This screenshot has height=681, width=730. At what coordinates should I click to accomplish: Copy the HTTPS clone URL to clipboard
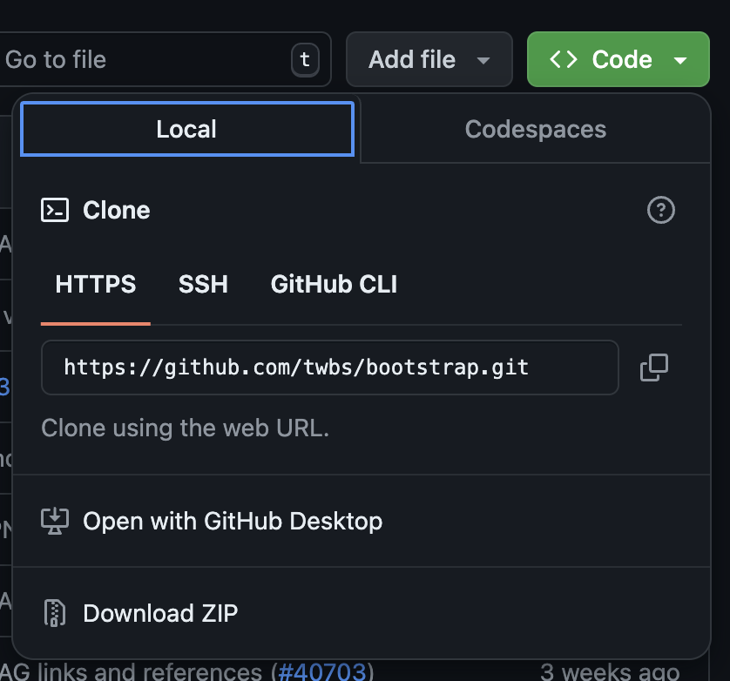pos(654,367)
